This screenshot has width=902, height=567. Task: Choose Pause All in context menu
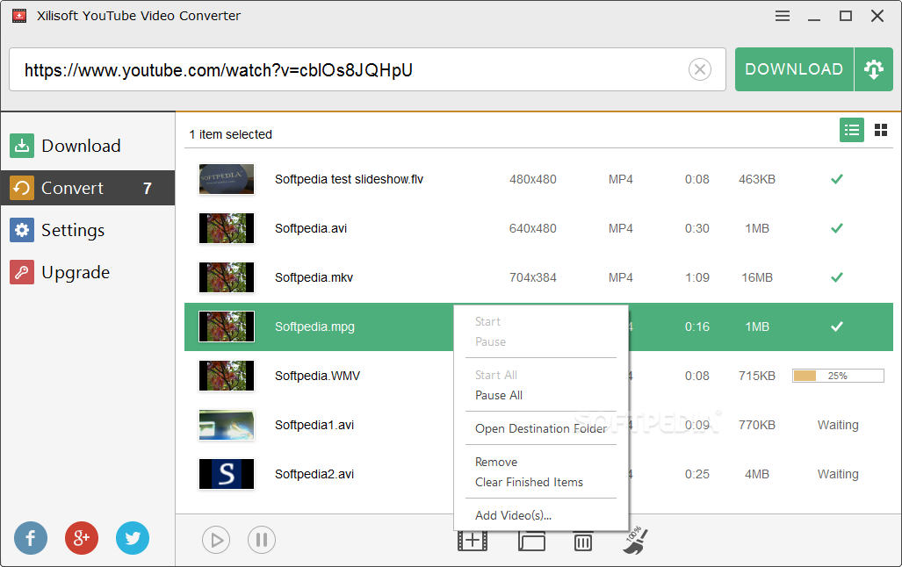(499, 396)
